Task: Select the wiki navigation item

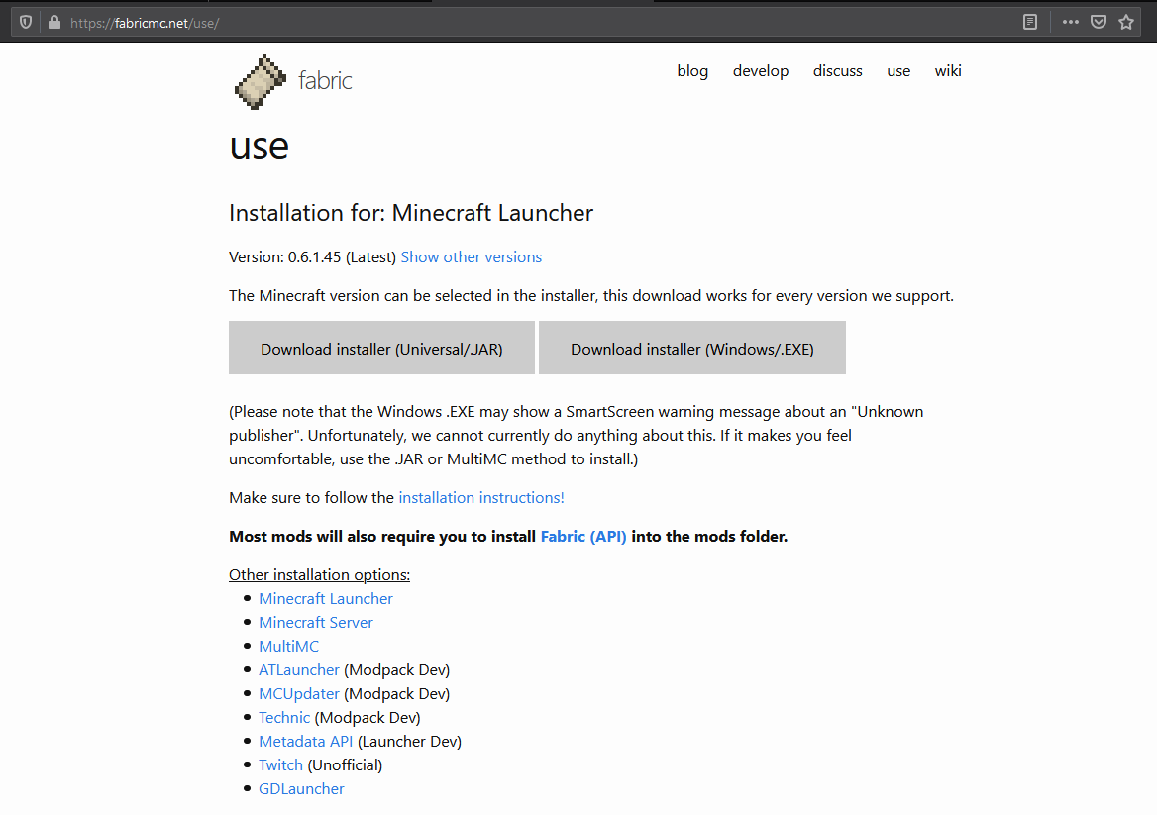Action: click(948, 71)
